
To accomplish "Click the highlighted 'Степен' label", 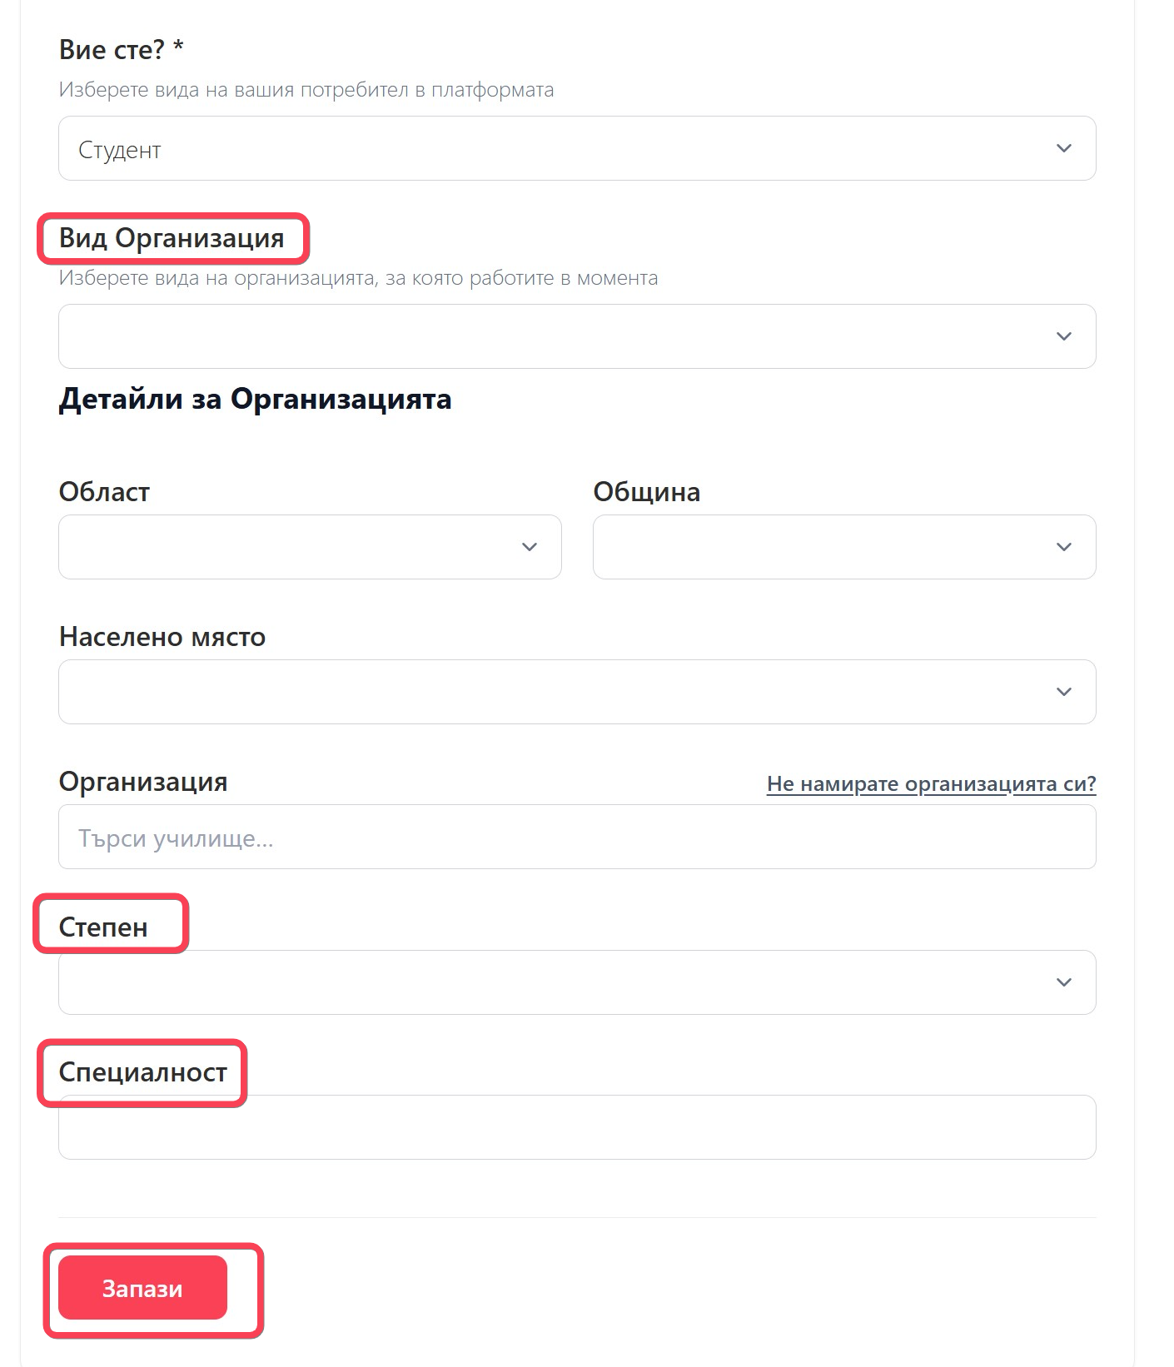I will [x=103, y=927].
